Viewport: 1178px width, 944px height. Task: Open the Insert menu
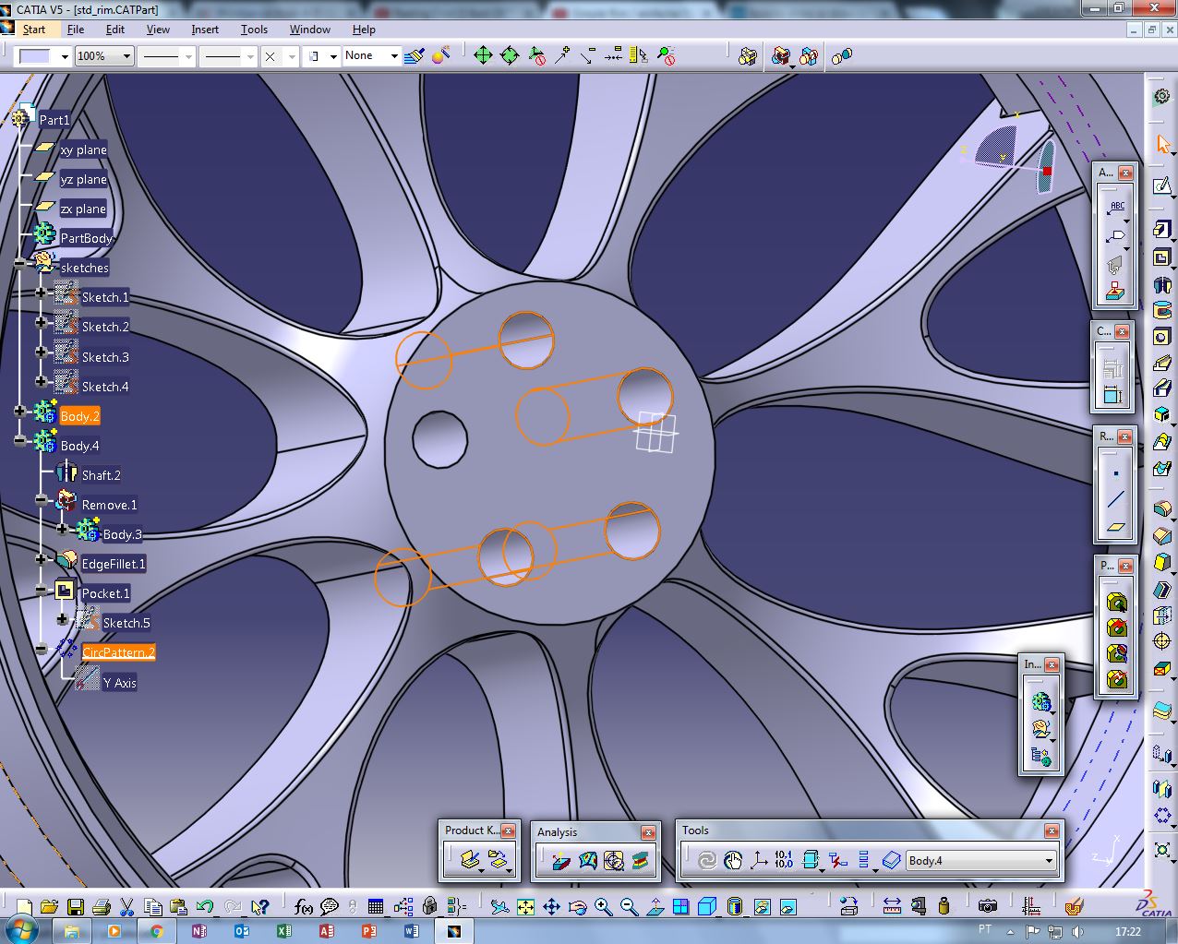[205, 30]
